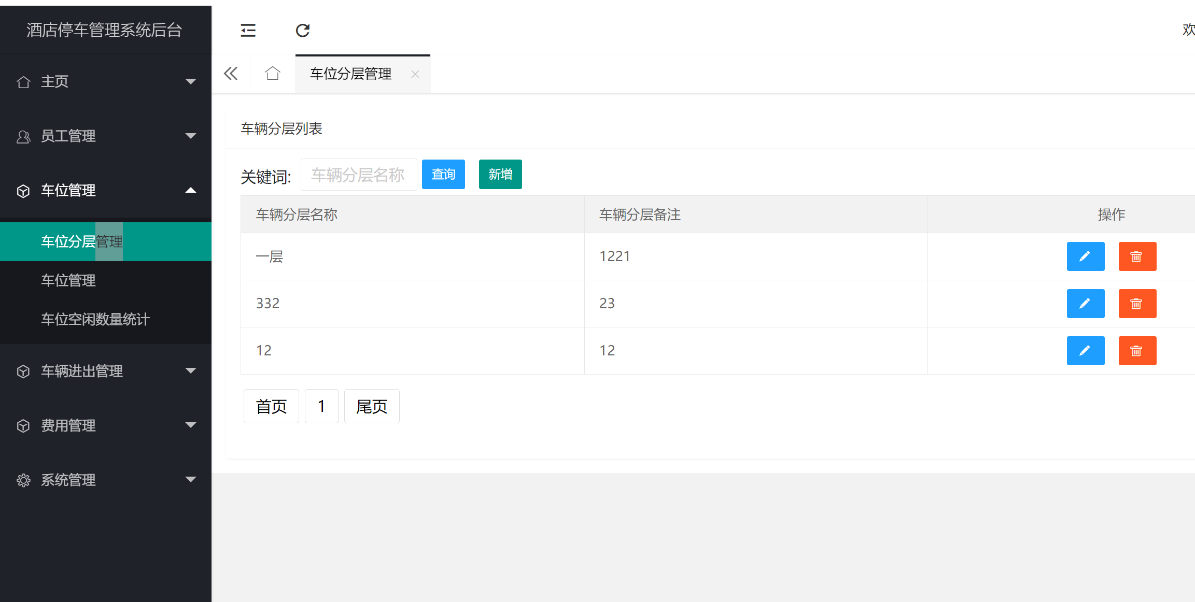Viewport: 1195px width, 602px height.
Task: Click the 车辆进出管理 cube icon
Action: 23,371
